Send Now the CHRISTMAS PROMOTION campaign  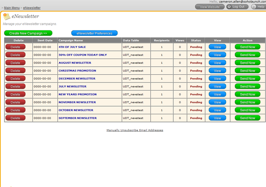[x=247, y=71]
